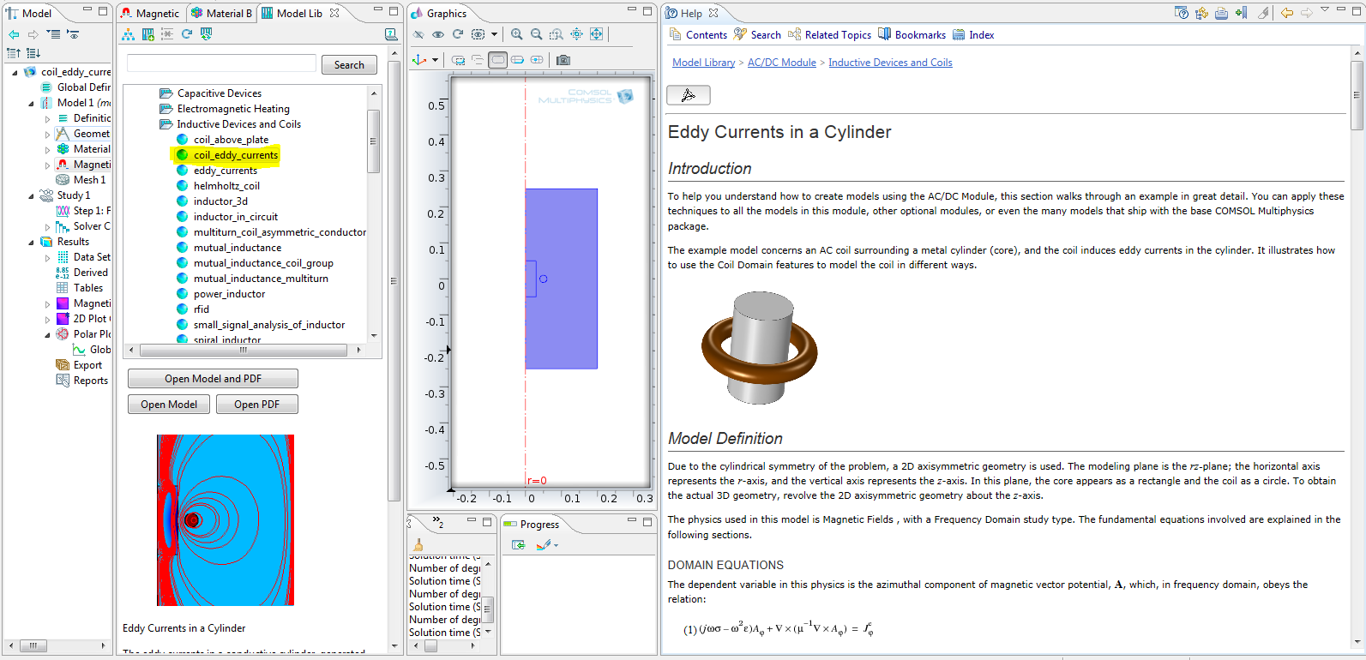Print the help page via printer icon

point(1221,13)
